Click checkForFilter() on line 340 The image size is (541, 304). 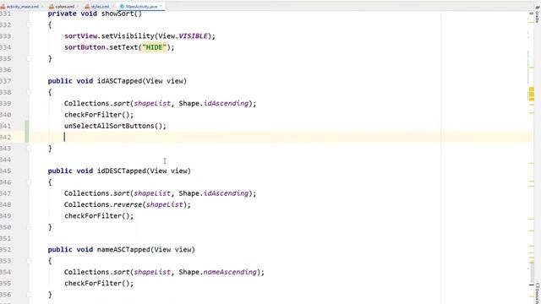[x=99, y=115]
